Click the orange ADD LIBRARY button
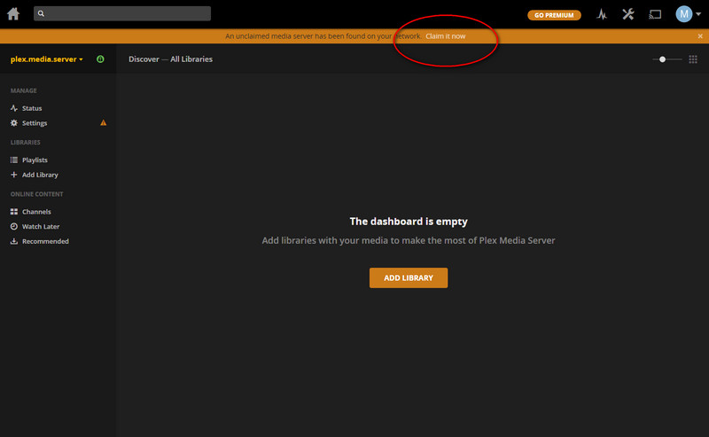 click(409, 277)
